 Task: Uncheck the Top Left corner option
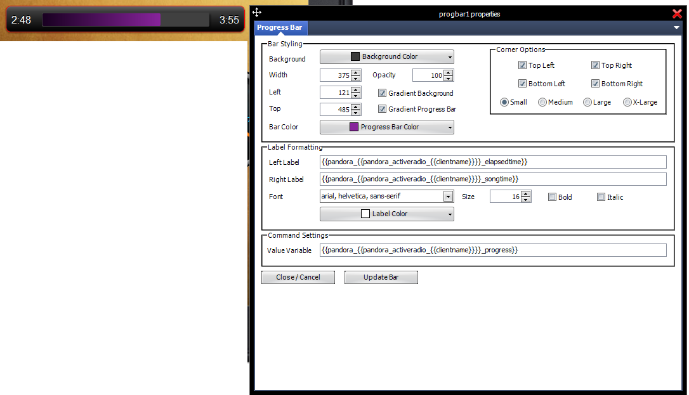pos(523,65)
